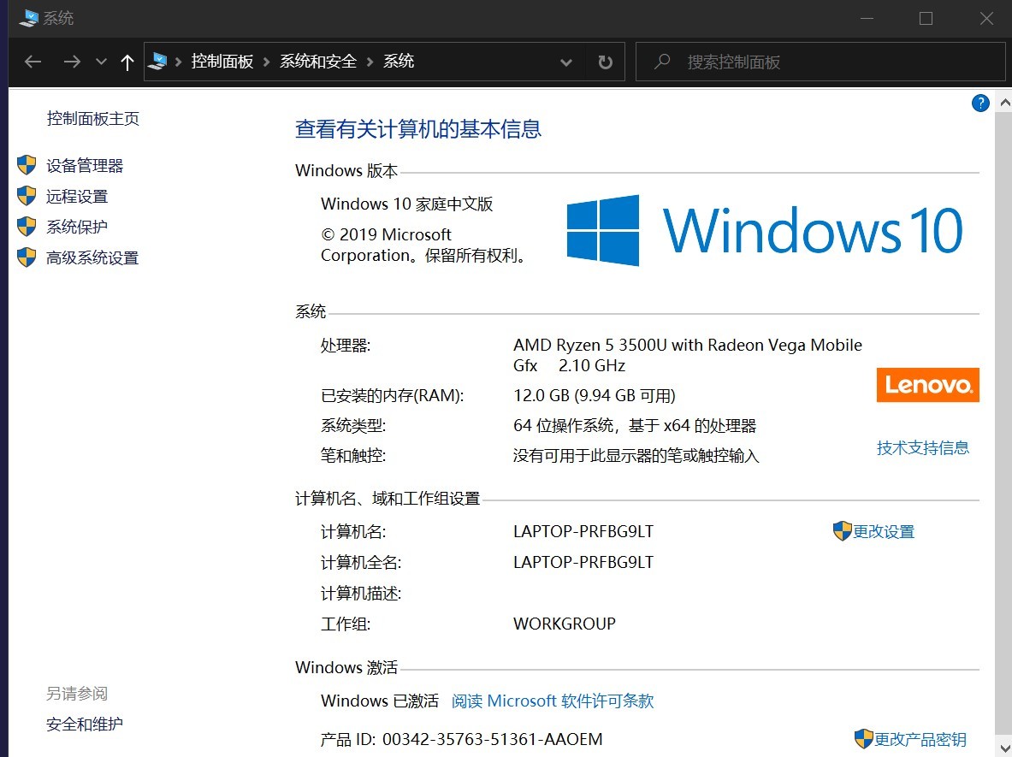Click the Lenovo logo
Screen dimensions: 1012x757
click(x=928, y=385)
